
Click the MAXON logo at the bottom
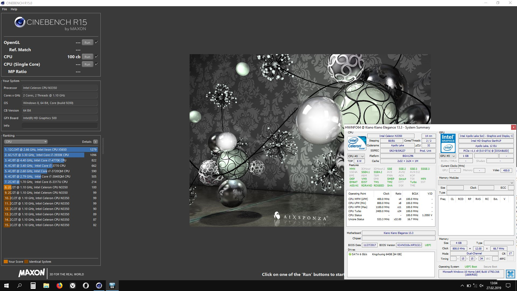click(32, 273)
